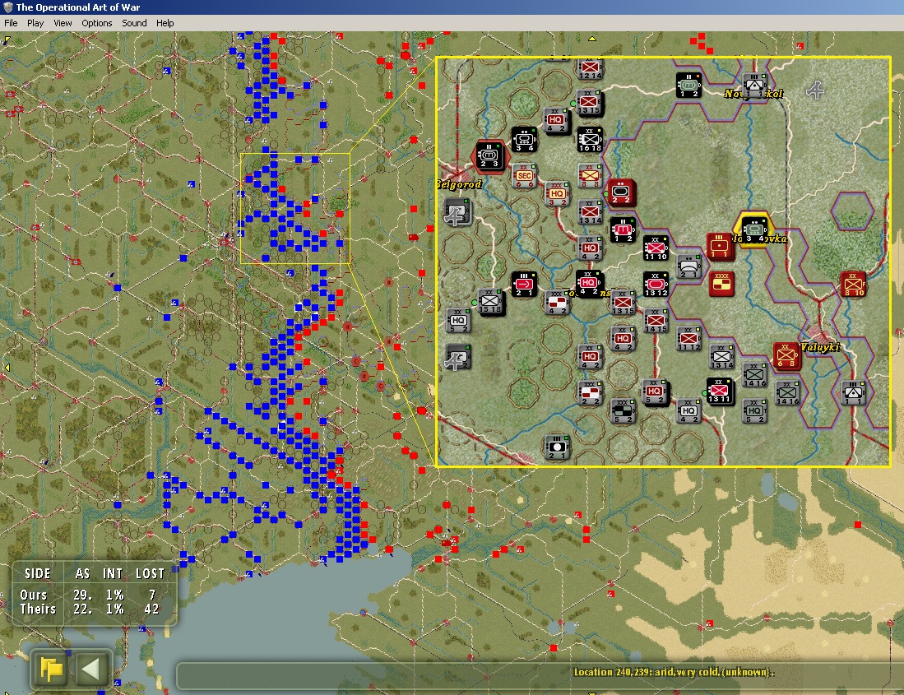Screen dimensions: 904x695
Task: Select the yellow HQ counter marked 3 2
Action: [x=557, y=194]
